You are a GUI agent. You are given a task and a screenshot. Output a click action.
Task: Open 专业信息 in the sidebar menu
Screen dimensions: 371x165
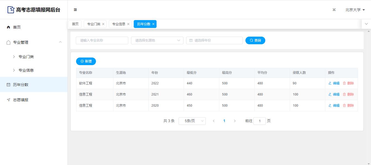tap(26, 70)
